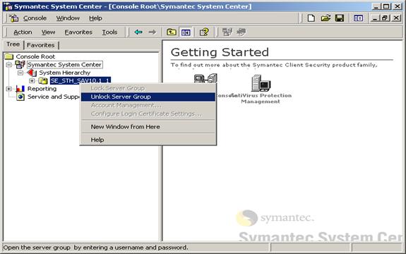The image size is (406, 254).
Task: Collapse the Symantec System Center node
Action: [9, 65]
